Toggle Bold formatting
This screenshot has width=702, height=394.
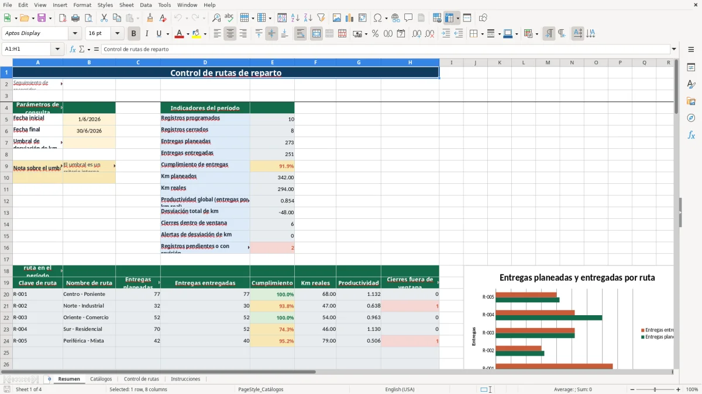point(134,34)
